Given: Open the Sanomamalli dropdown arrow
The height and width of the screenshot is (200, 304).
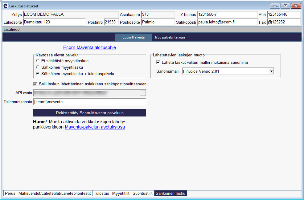Looking at the screenshot, I should [x=271, y=71].
